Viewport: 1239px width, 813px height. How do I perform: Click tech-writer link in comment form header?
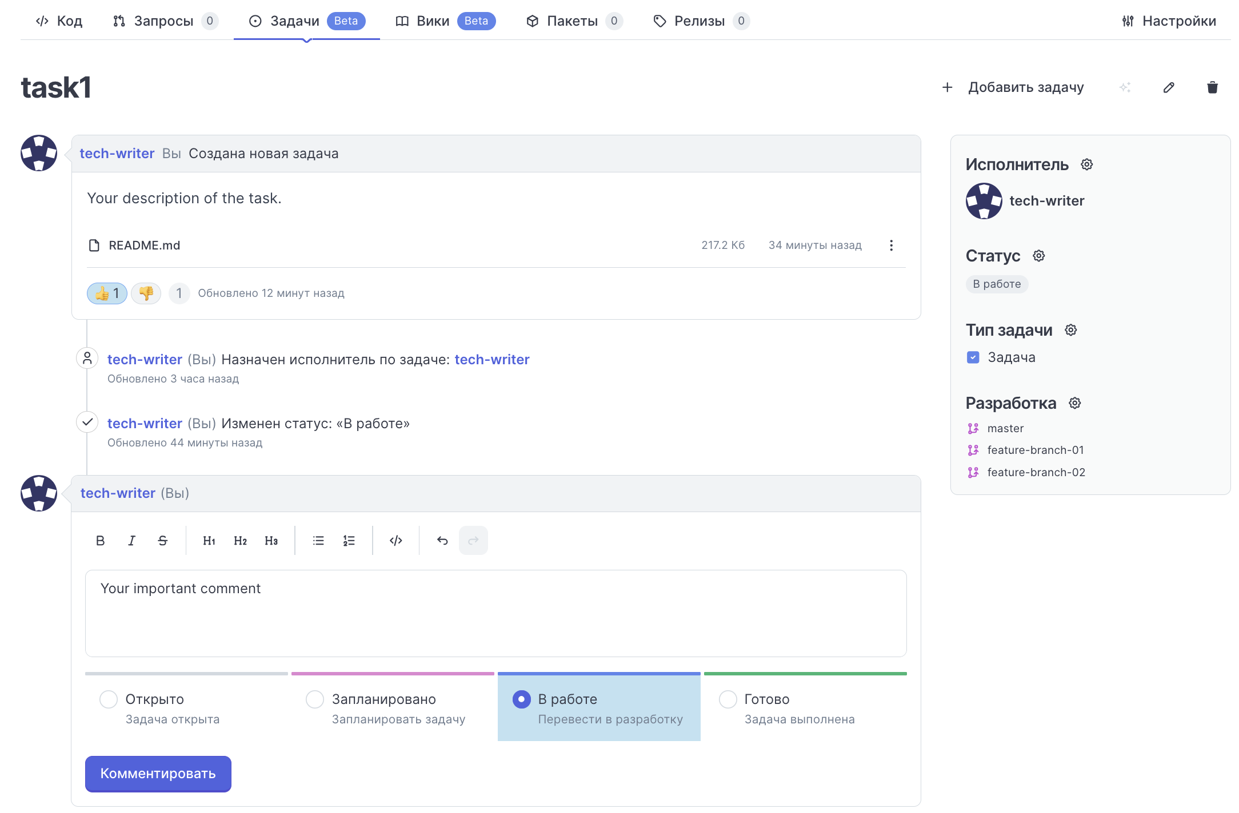tap(118, 493)
